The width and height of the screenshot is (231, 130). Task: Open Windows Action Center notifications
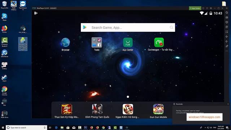click(227, 127)
